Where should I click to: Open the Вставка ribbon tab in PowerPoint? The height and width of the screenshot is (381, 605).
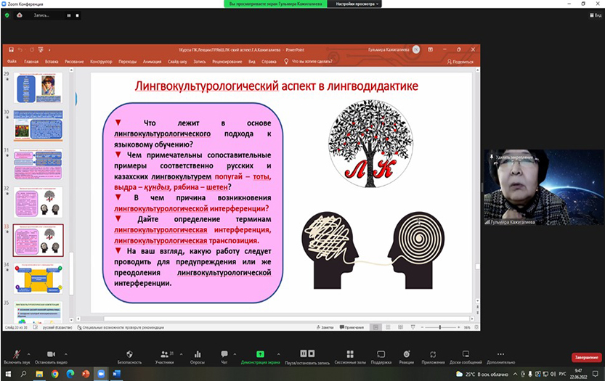point(51,62)
